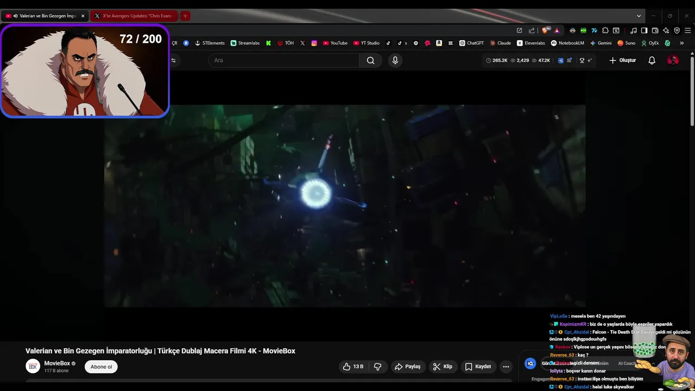Switch to the Valerian ve Bin Gezegen tab
Image resolution: width=695 pixels, height=391 pixels.
[x=45, y=16]
